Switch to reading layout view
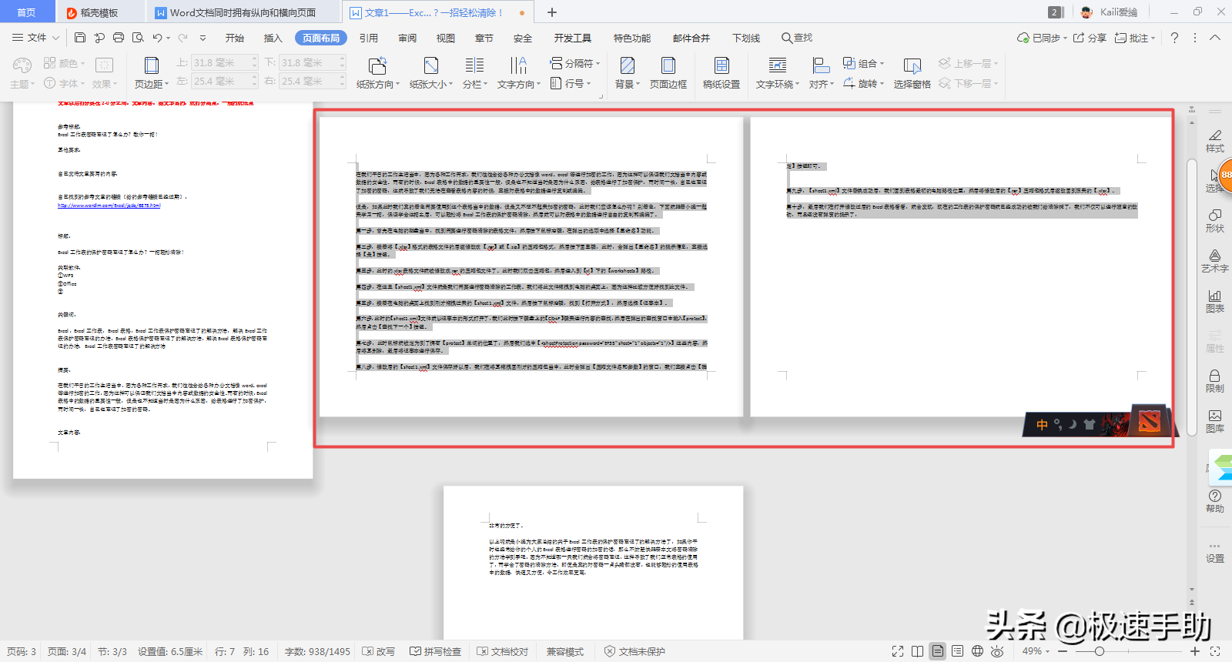Viewport: 1232px width, 662px height. [918, 651]
